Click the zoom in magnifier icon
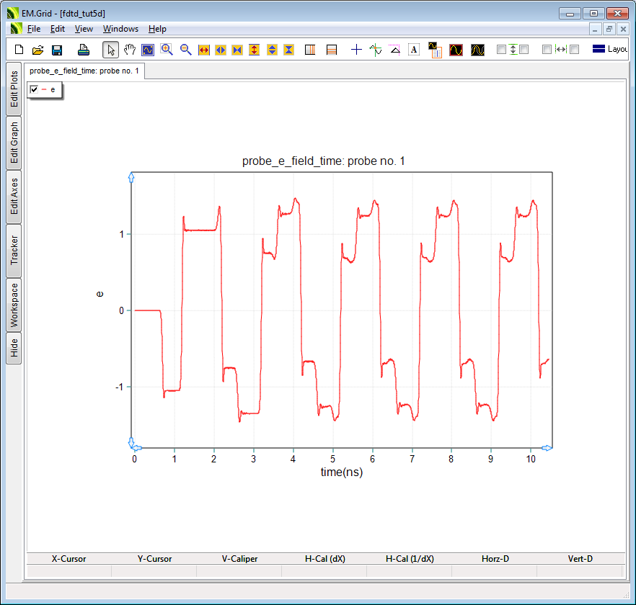 tap(167, 50)
